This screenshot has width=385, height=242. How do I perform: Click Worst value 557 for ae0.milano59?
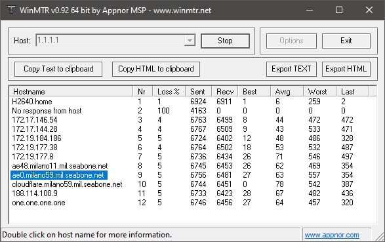tap(314, 175)
